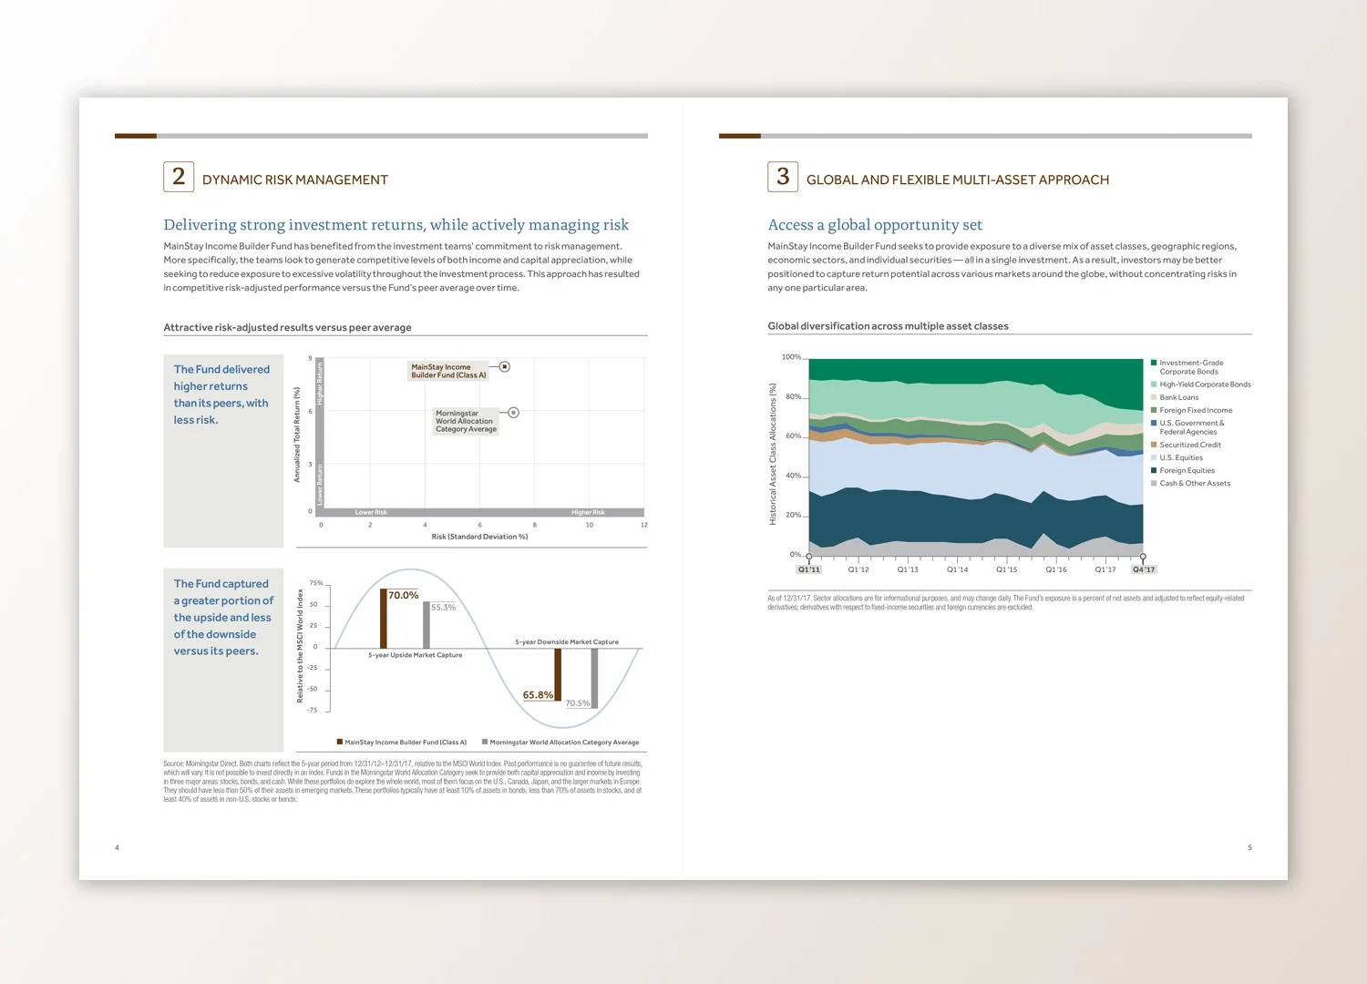Image resolution: width=1367 pixels, height=984 pixels.
Task: Click the GLOBAL AND FLEXIBLE MULTI-ASSET APPROACH heading
Action: (958, 180)
